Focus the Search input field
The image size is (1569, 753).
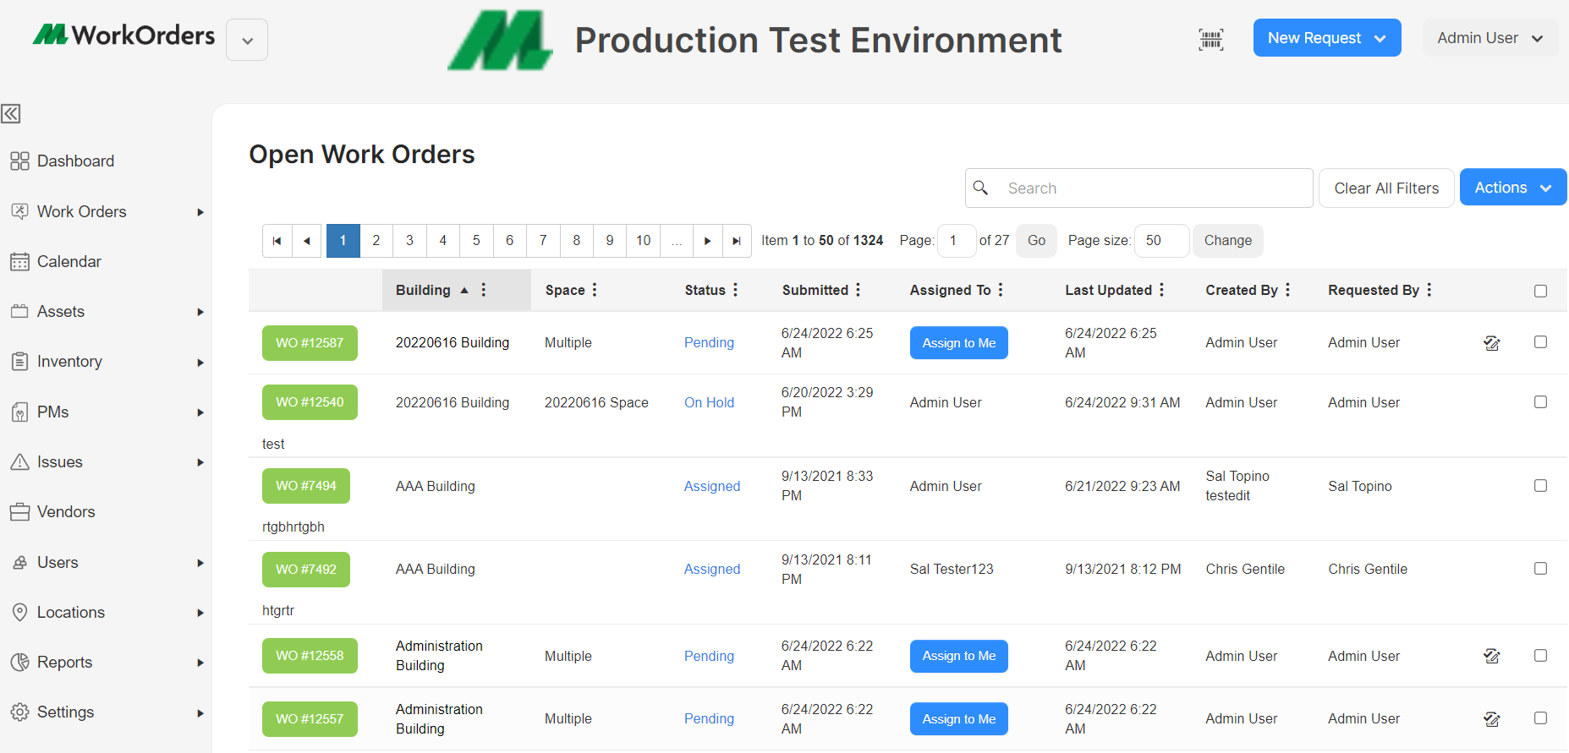point(1139,188)
